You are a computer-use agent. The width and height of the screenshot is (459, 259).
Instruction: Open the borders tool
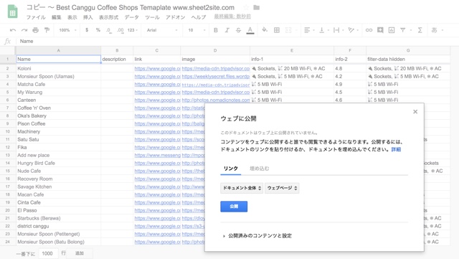click(277, 30)
